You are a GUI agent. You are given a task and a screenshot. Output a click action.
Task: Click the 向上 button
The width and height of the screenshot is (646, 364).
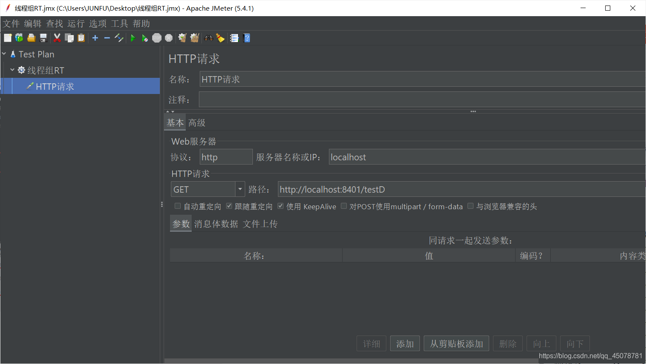pyautogui.click(x=541, y=344)
